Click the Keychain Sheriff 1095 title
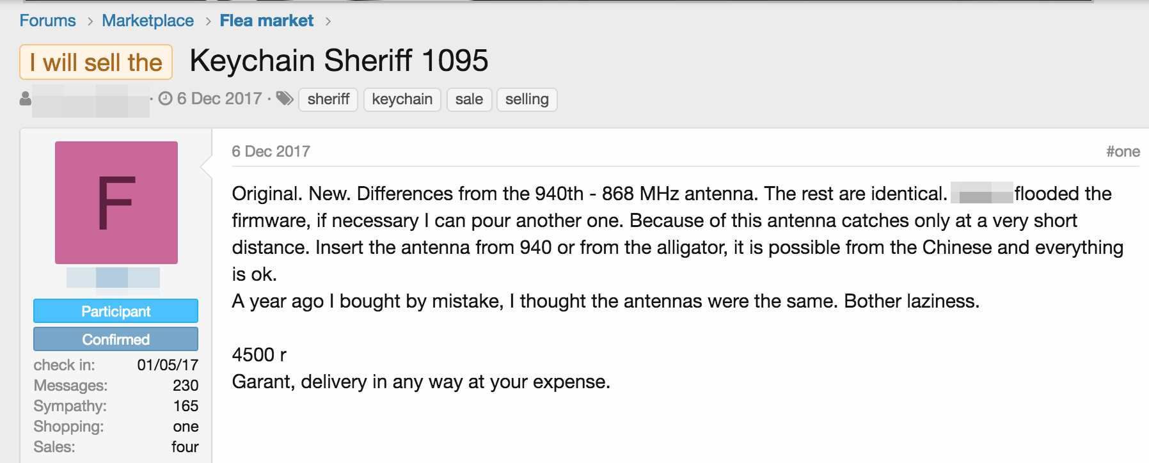 [338, 61]
